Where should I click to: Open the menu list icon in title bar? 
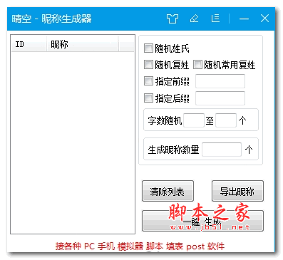215,19
